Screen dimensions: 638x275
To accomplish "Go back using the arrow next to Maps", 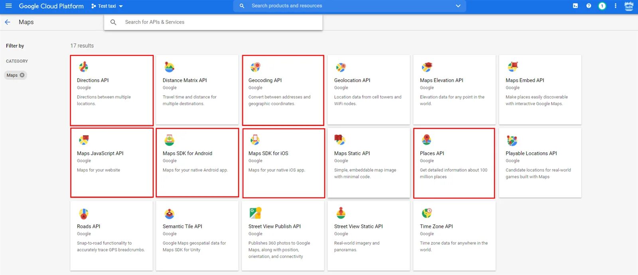I will tap(8, 22).
